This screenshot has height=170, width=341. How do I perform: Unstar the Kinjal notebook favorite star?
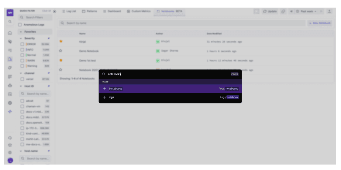61,41
